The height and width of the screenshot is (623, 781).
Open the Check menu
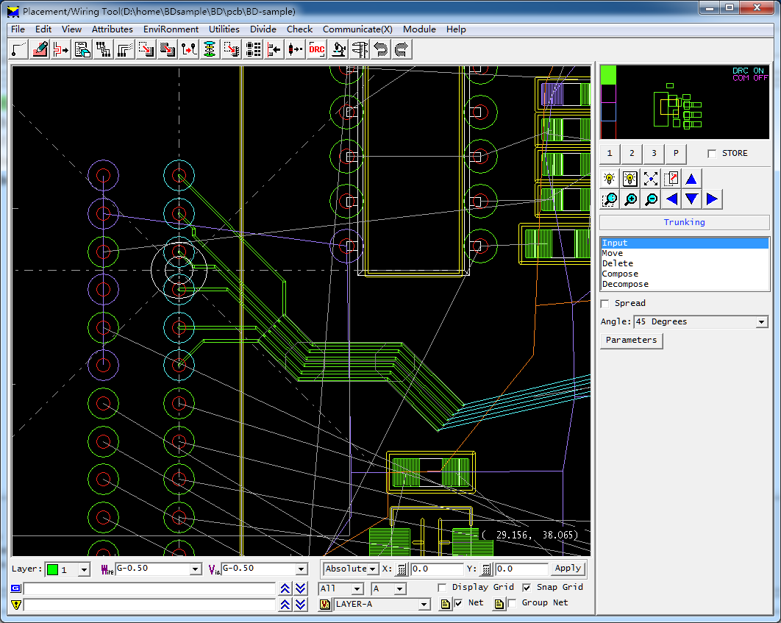(299, 29)
